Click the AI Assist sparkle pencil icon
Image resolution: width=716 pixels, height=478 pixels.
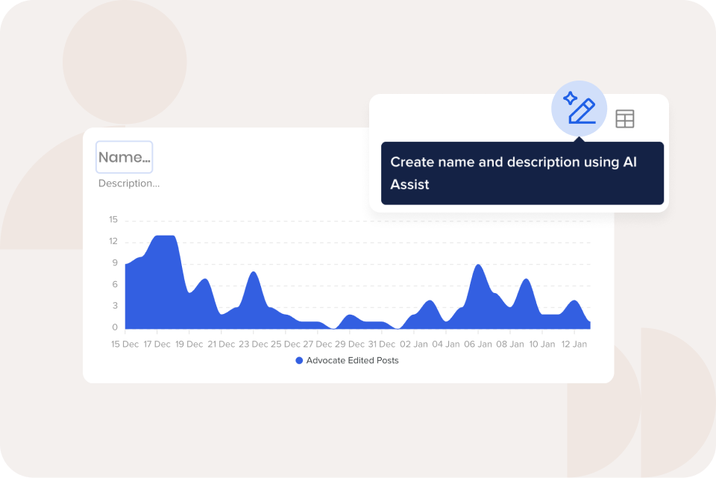pyautogui.click(x=580, y=110)
